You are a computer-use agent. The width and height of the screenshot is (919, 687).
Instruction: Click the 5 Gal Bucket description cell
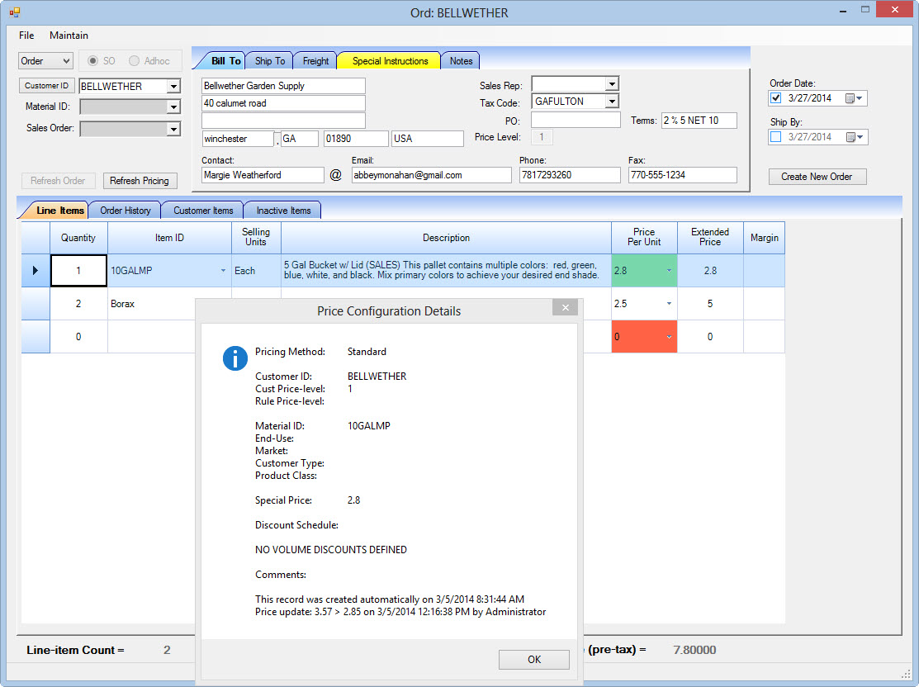[x=446, y=270]
